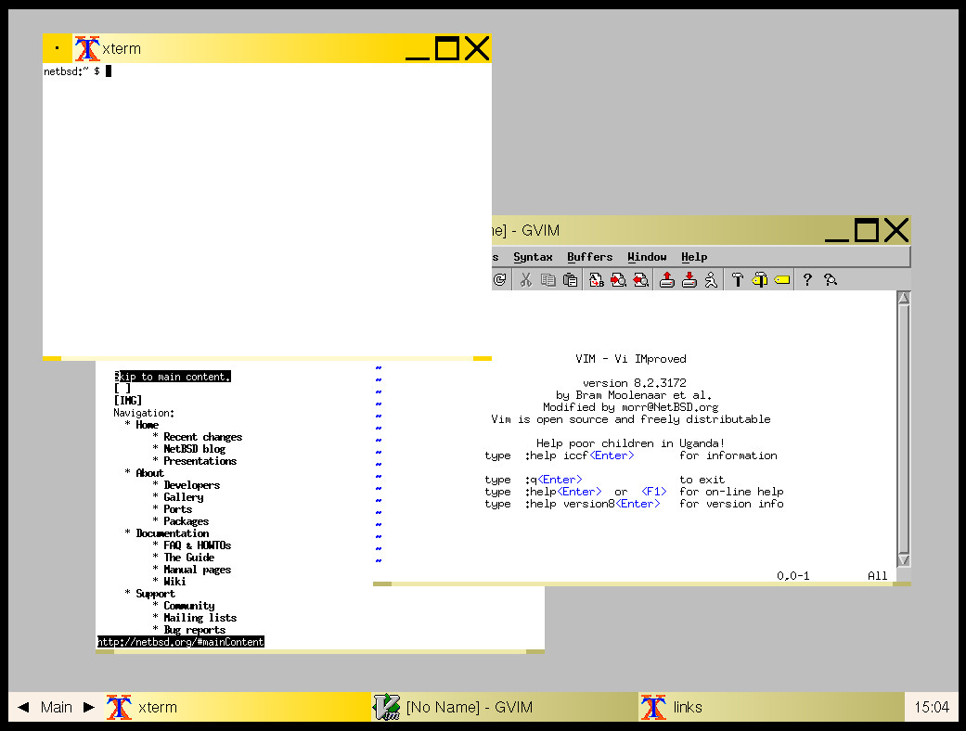This screenshot has width=966, height=731.
Task: Click the Cut scissors icon in GVIM
Action: tap(525, 280)
